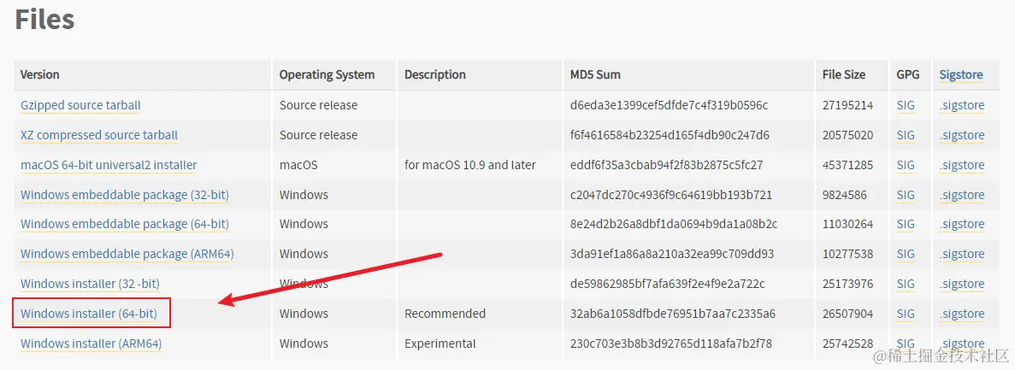
Task: Open .sigstore link for Windows installer (64-bit)
Action: pyautogui.click(x=962, y=313)
